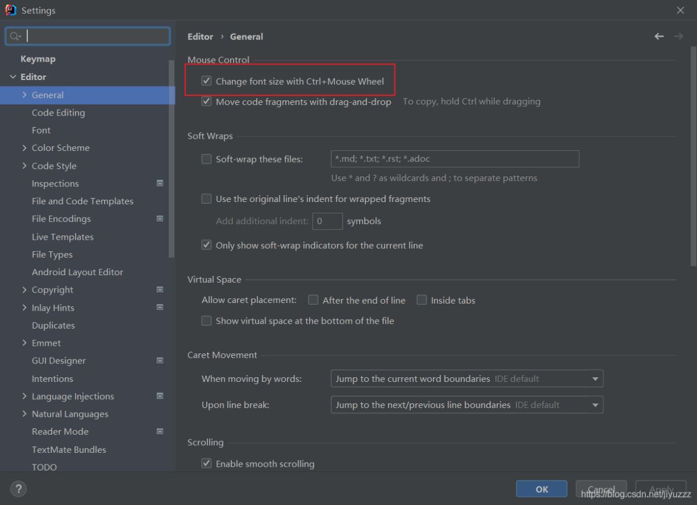
Task: Expand the Color Scheme tree node
Action: 24,148
